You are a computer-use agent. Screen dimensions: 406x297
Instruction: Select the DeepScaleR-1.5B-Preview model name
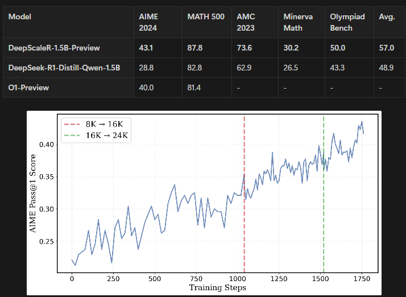coord(54,48)
